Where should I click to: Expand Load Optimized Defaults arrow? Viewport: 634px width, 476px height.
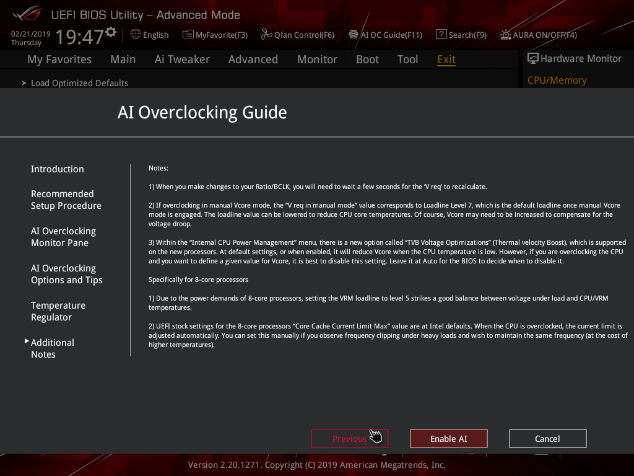24,83
